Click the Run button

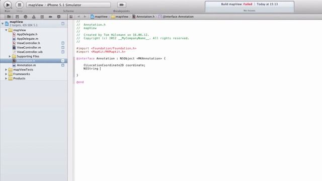[x=8, y=5]
